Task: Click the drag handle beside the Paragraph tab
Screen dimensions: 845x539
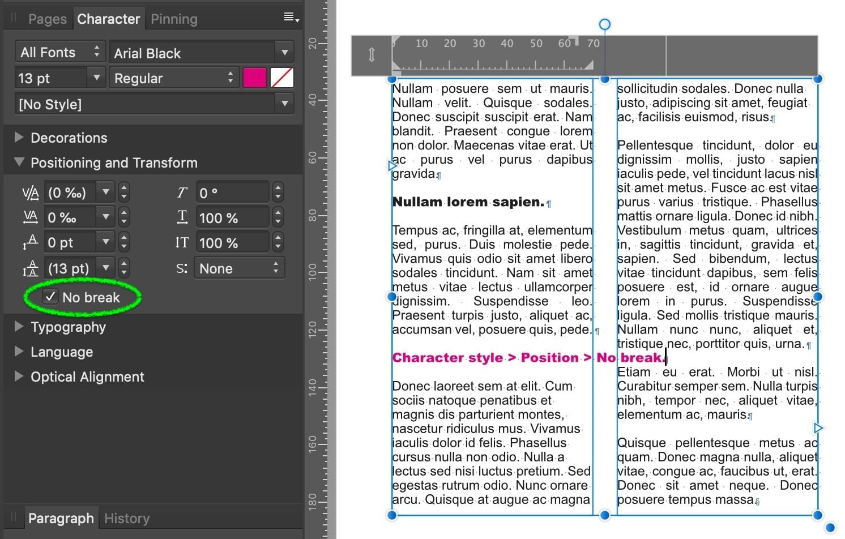Action: pyautogui.click(x=12, y=517)
